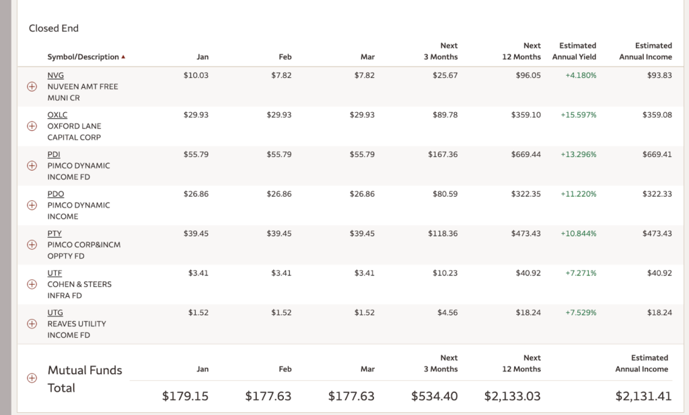Click the Estimated Annual Yield column header
Screen dimensions: 689x415
click(x=574, y=51)
